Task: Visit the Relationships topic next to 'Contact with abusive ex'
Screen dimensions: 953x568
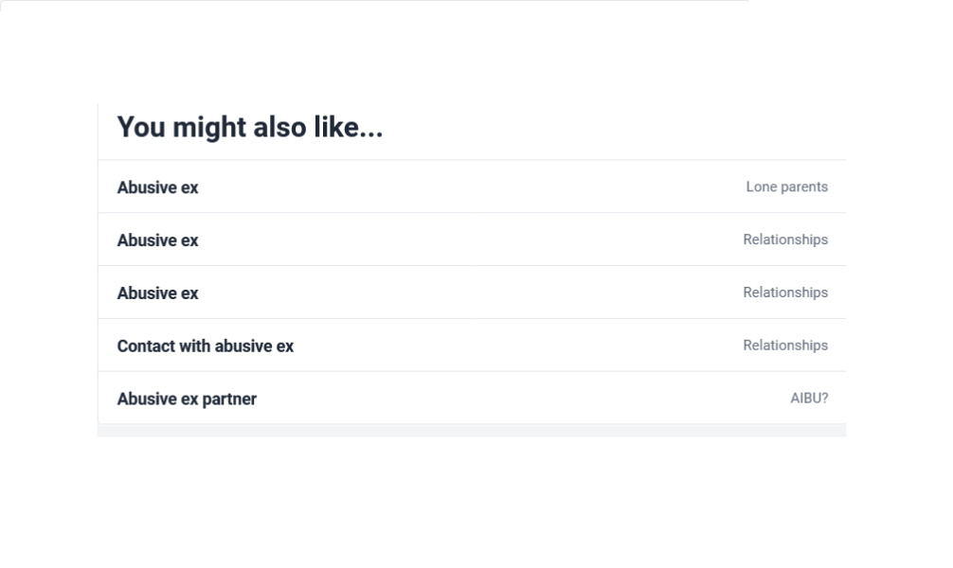Action: coord(785,345)
